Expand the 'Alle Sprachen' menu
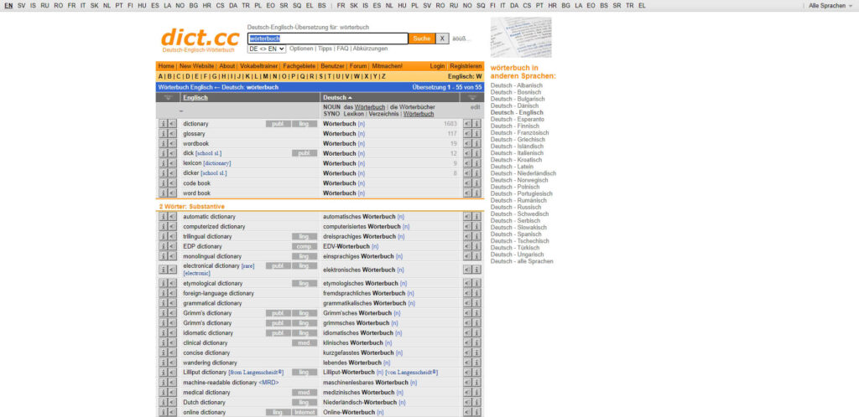The width and height of the screenshot is (859, 417). [x=830, y=6]
